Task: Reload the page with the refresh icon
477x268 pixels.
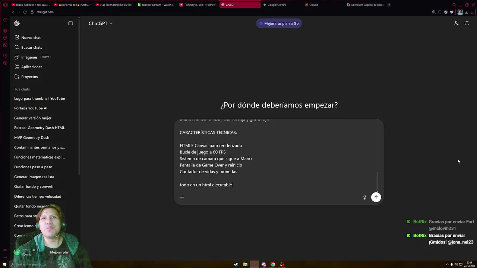Action: 25,12
